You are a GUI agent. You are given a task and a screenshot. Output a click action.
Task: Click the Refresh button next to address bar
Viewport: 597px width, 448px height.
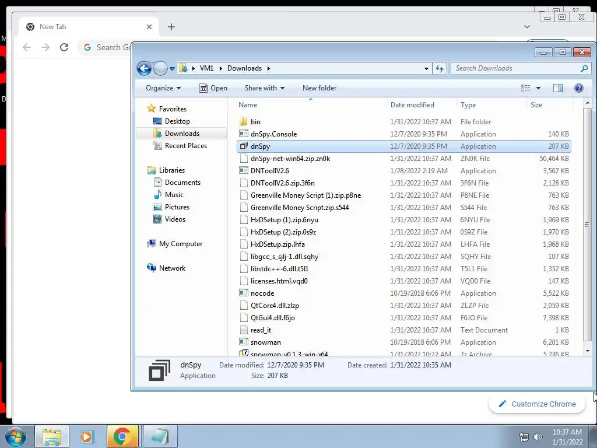pos(440,69)
